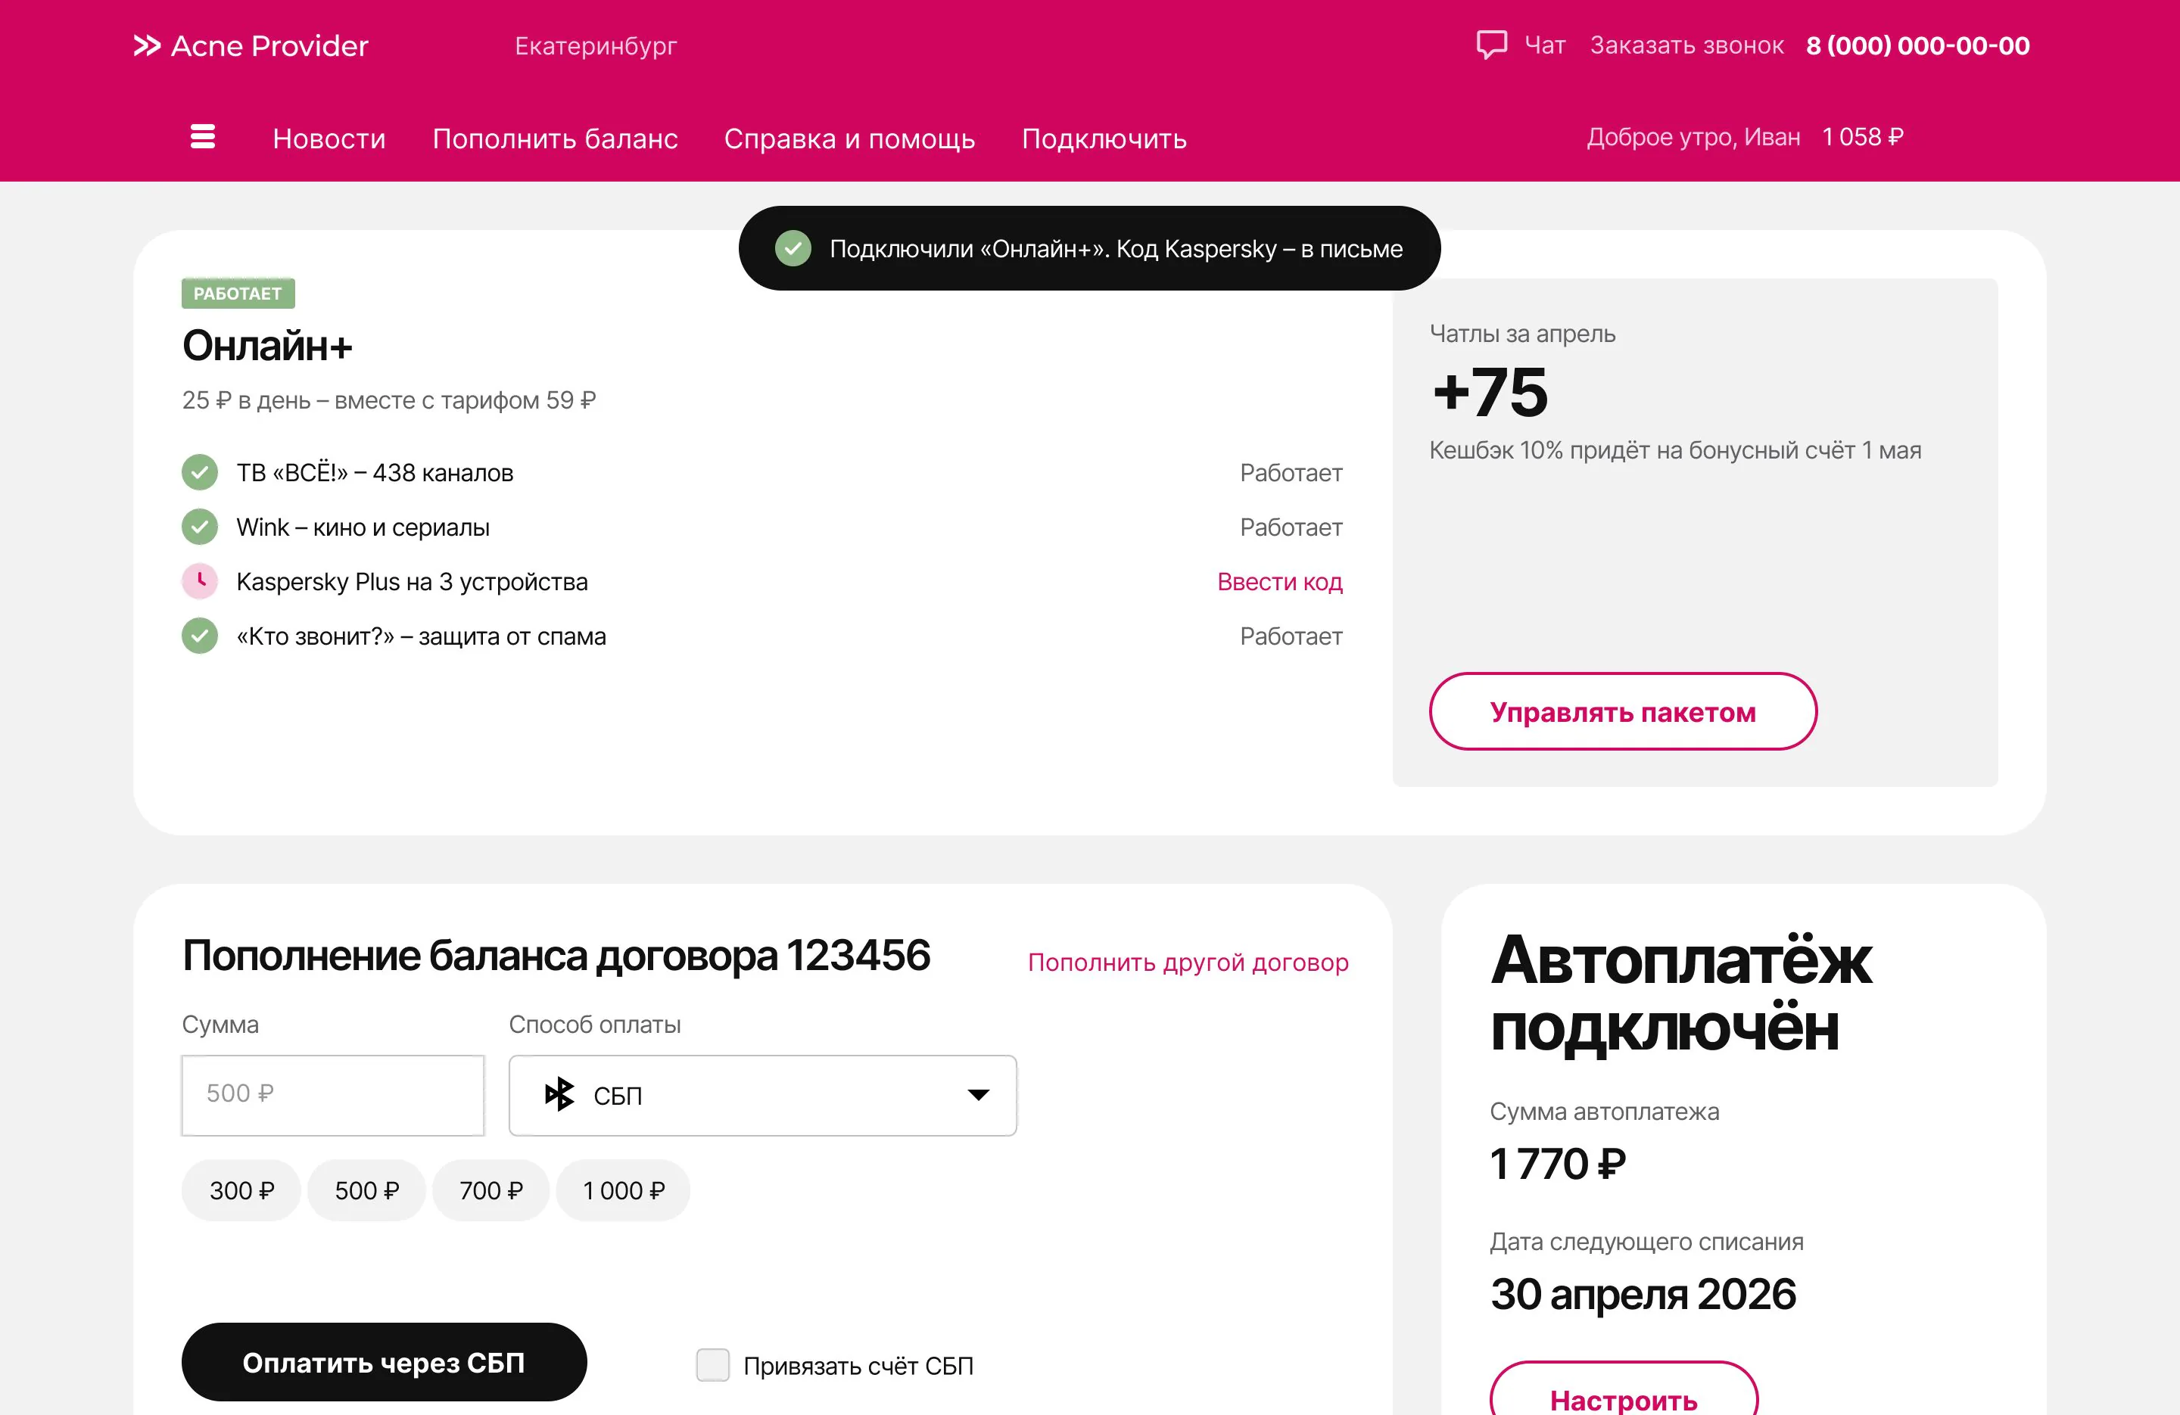Open Справка и помощь menu

[849, 138]
